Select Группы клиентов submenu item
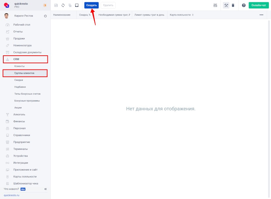Image resolution: width=271 pixels, height=199 pixels. coord(25,73)
